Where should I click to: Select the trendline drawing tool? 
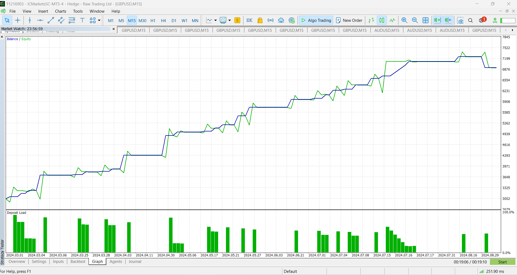click(x=51, y=20)
